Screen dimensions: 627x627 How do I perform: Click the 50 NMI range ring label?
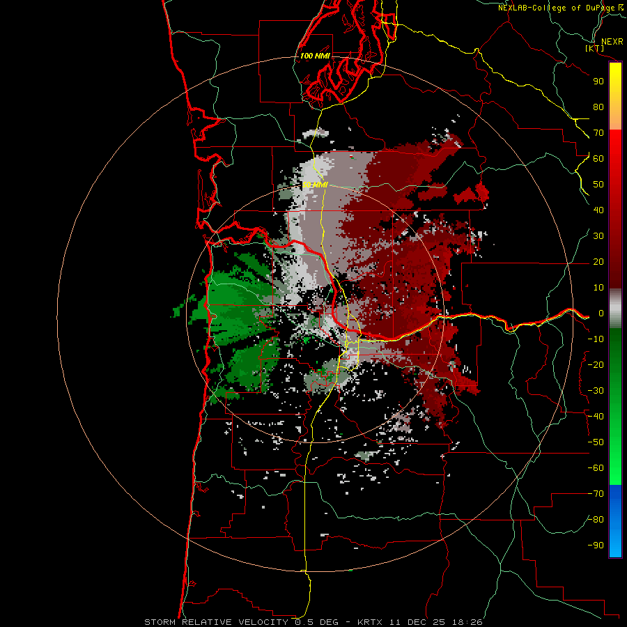click(x=315, y=185)
